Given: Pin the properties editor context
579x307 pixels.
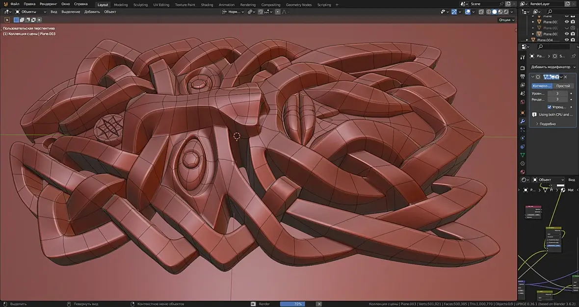Looking at the screenshot, I should coord(573,56).
